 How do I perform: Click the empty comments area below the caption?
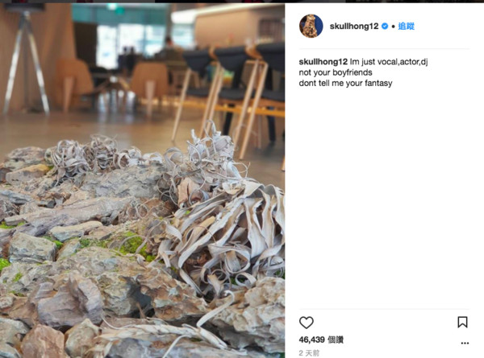tap(384, 197)
